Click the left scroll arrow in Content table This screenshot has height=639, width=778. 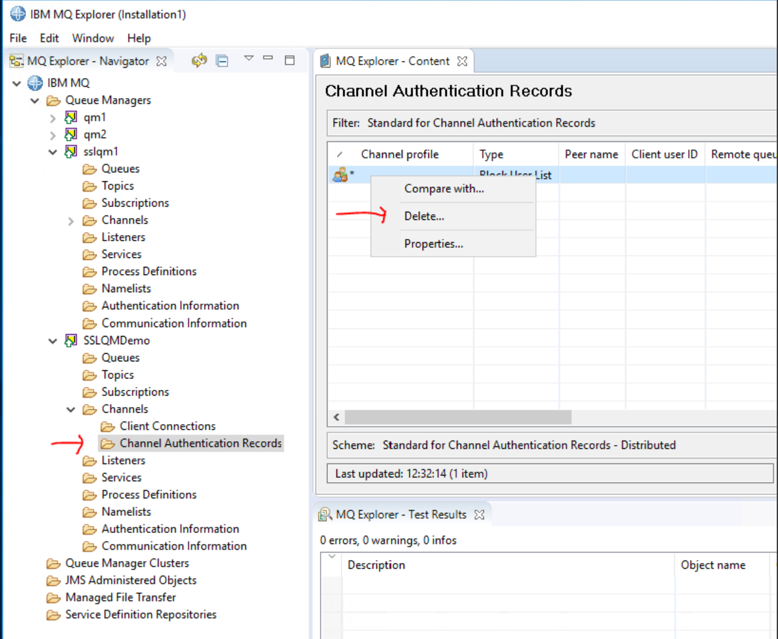pyautogui.click(x=336, y=417)
